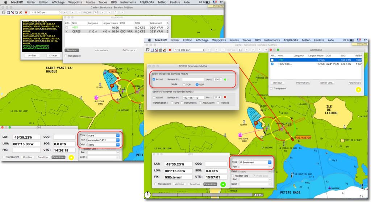Pan chart down with 'v' in left window toolbar
This screenshot has width=371, height=202.
point(122,12)
